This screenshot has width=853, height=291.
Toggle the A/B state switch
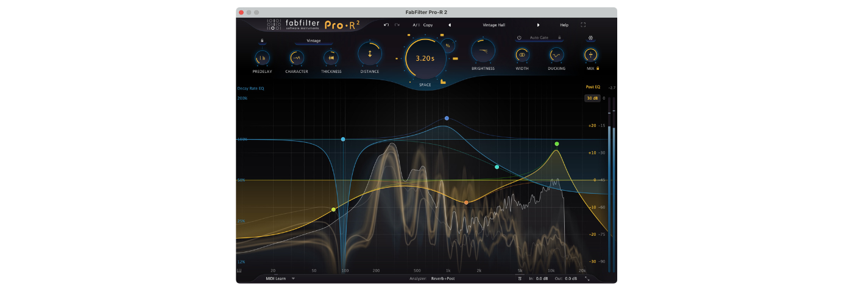tap(416, 25)
